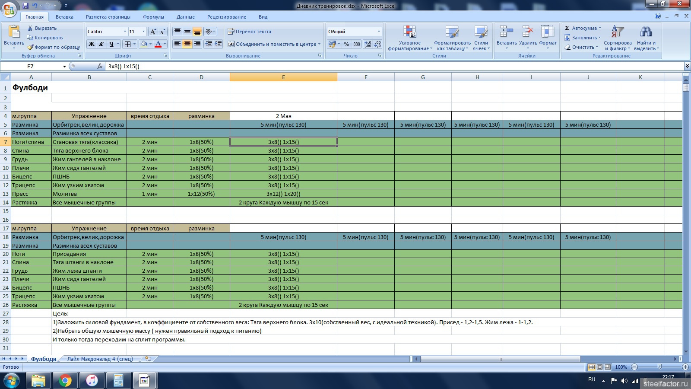Switch to Вид ribbon tab
The height and width of the screenshot is (389, 691).
click(263, 17)
